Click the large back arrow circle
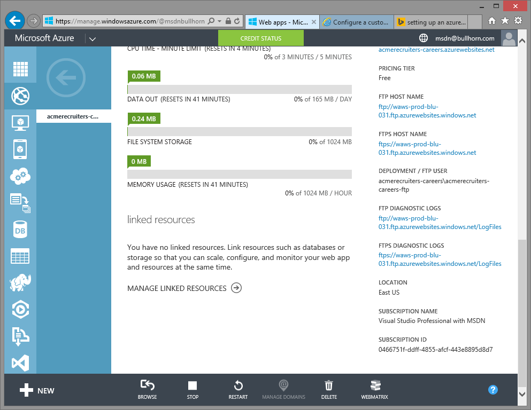 pos(66,78)
